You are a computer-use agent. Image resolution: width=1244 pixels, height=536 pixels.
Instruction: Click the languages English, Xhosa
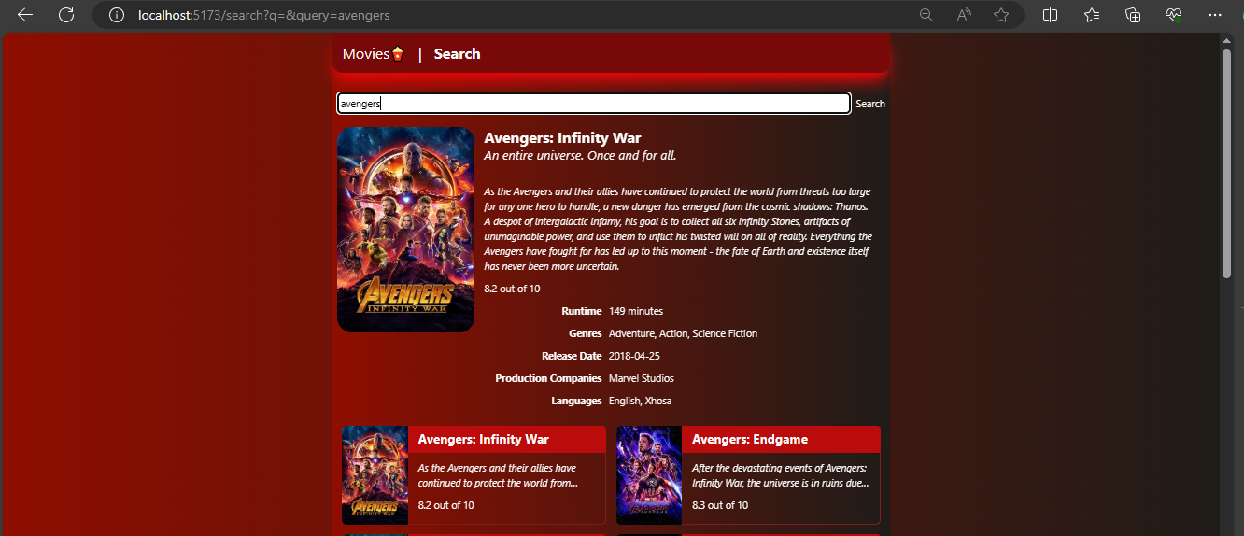click(640, 401)
